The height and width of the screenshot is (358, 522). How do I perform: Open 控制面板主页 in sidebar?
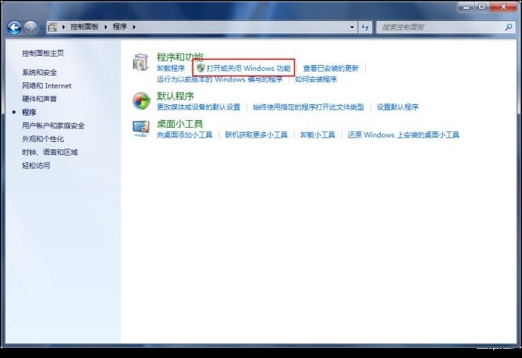click(x=43, y=54)
